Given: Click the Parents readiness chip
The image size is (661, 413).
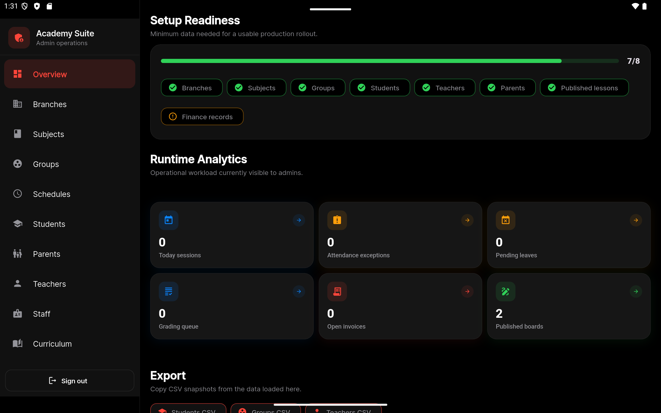Looking at the screenshot, I should click(507, 88).
